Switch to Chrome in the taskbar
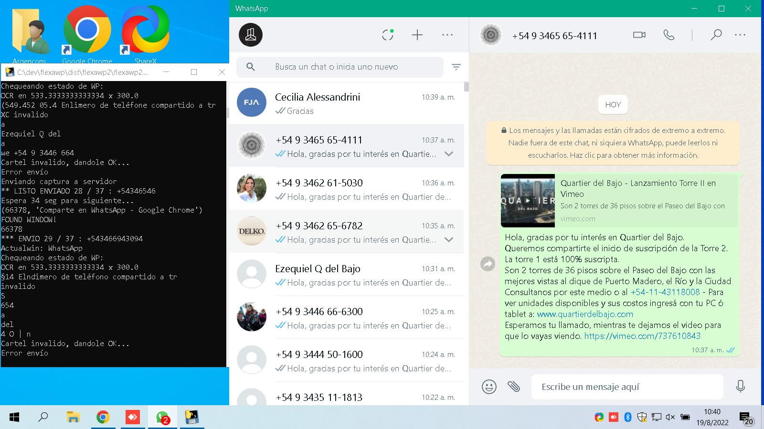Viewport: 764px width, 429px height. (103, 418)
